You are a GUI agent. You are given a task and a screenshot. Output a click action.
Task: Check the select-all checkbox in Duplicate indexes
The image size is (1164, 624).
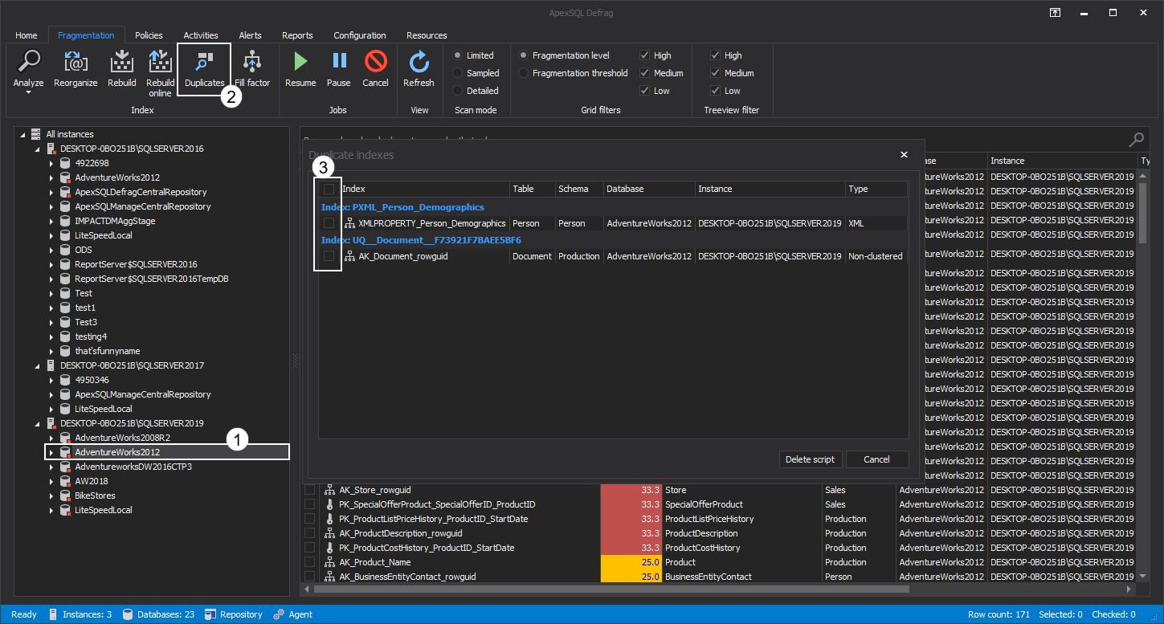[x=329, y=189]
